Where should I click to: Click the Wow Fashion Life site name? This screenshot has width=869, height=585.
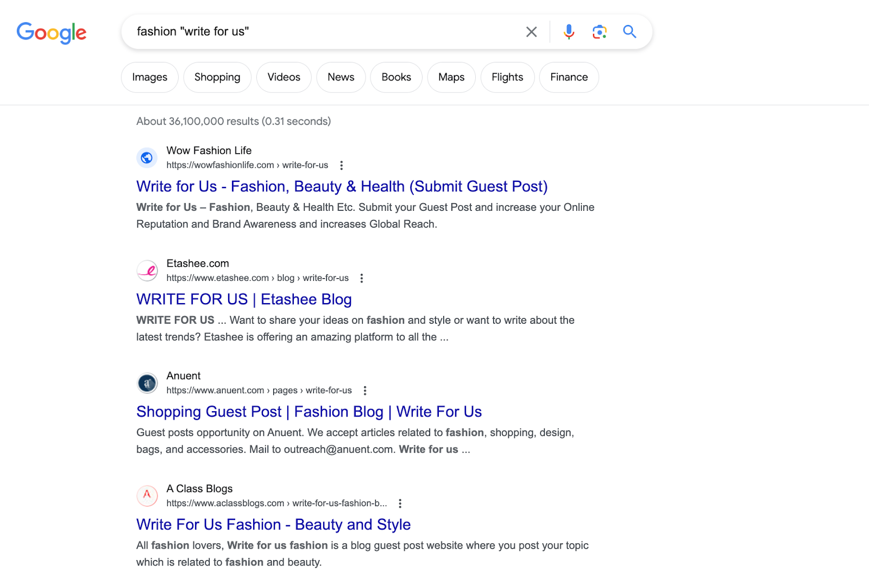pyautogui.click(x=209, y=150)
